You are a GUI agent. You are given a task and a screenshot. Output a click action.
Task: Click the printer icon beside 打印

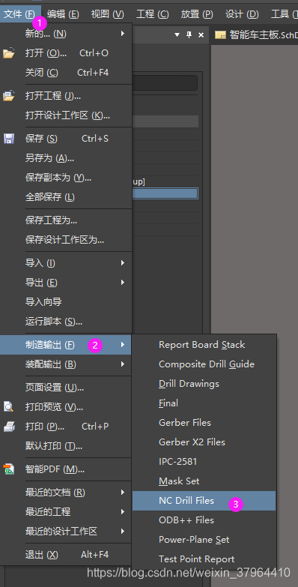(x=8, y=426)
